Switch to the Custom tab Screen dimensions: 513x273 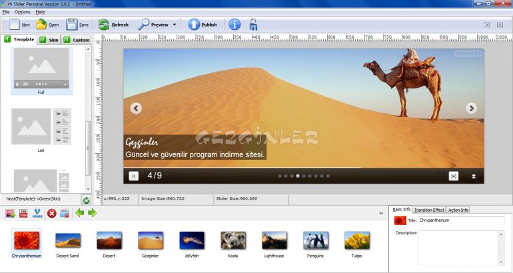point(77,40)
